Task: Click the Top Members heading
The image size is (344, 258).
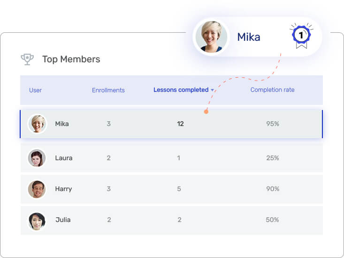Action: tap(71, 59)
